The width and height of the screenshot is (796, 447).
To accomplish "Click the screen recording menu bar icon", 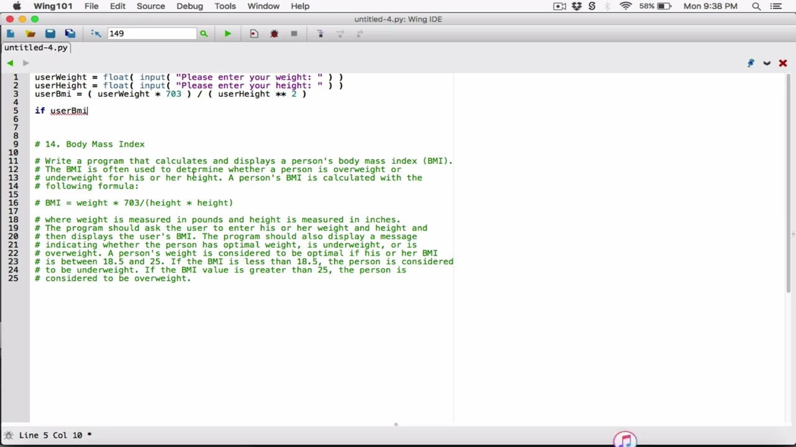I will pos(559,6).
